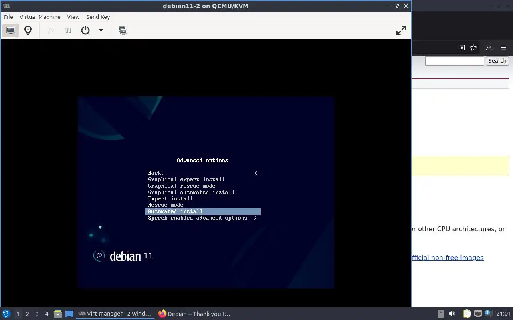This screenshot has height=320, width=513.
Task: Open volume control speaker icon
Action: [x=452, y=314]
